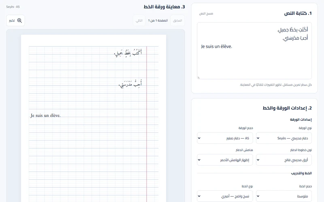Click inside the text writing area

point(254,51)
